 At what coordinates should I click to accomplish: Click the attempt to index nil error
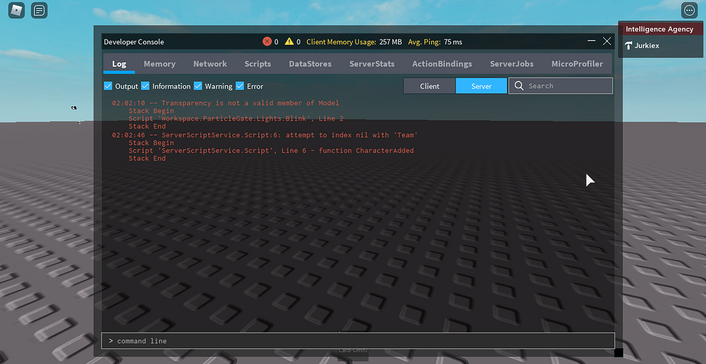pos(265,134)
